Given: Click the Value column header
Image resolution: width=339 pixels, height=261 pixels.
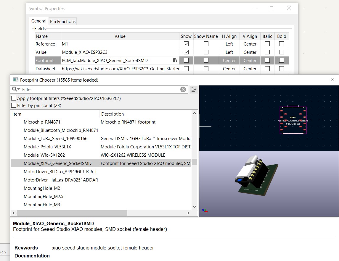Looking at the screenshot, I should click(120, 36).
